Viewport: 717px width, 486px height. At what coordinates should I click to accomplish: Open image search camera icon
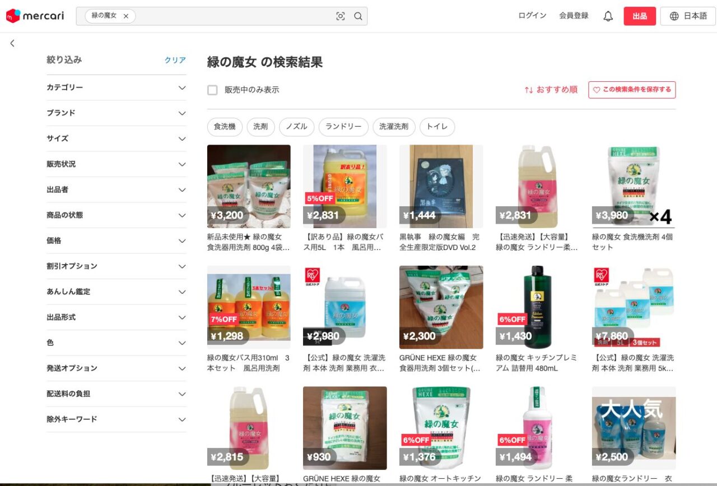341,16
